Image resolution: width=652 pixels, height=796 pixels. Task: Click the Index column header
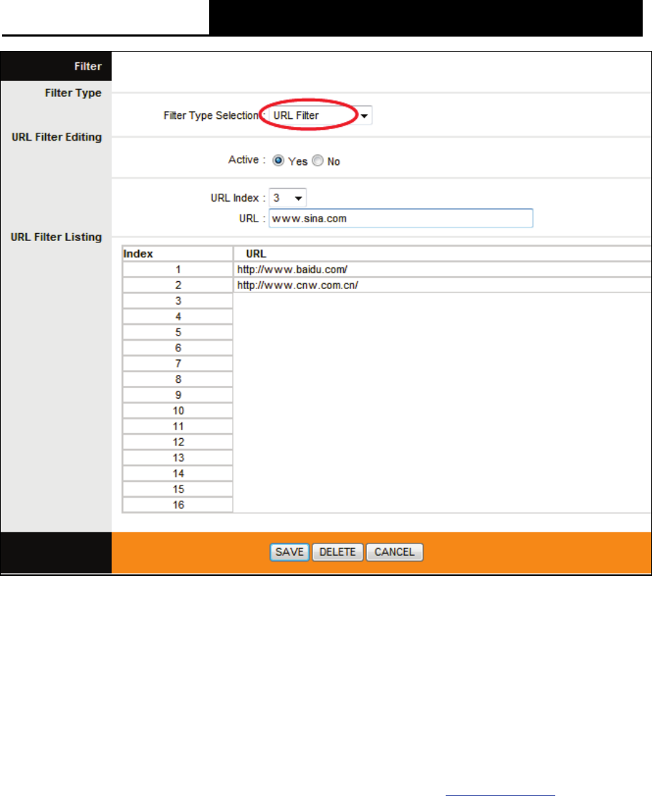click(178, 254)
